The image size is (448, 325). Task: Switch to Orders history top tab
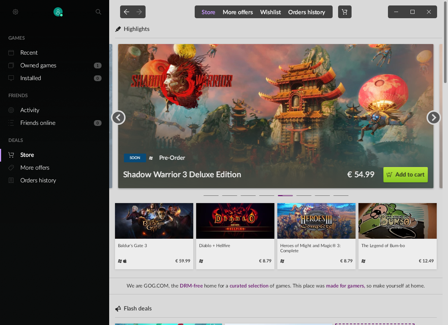306,12
